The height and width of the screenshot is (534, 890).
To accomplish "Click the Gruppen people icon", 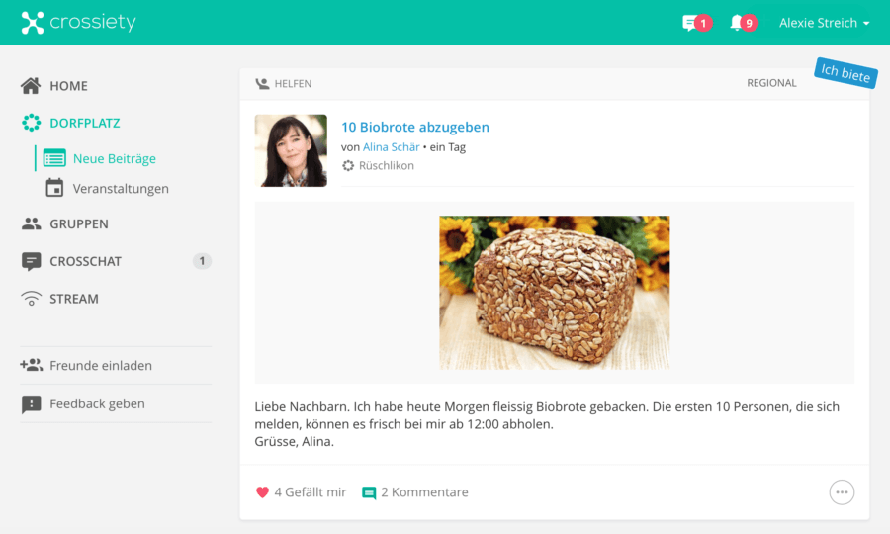I will click(x=32, y=223).
